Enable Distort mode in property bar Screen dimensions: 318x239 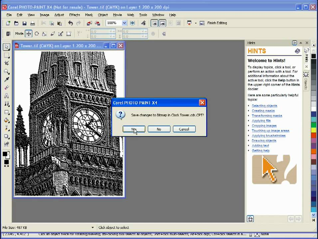click(x=61, y=34)
